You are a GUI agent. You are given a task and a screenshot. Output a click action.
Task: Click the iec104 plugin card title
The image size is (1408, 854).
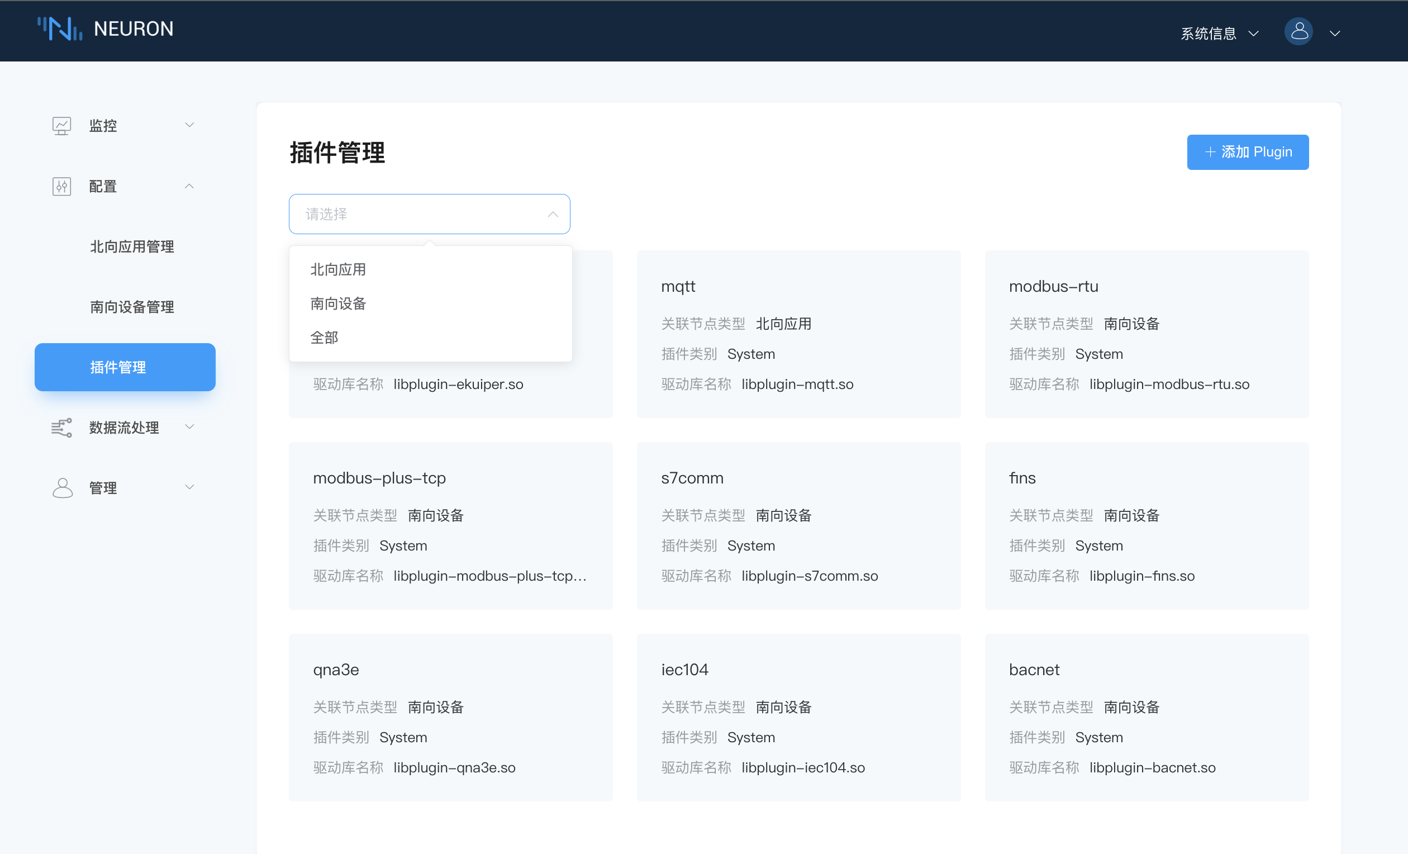[684, 670]
